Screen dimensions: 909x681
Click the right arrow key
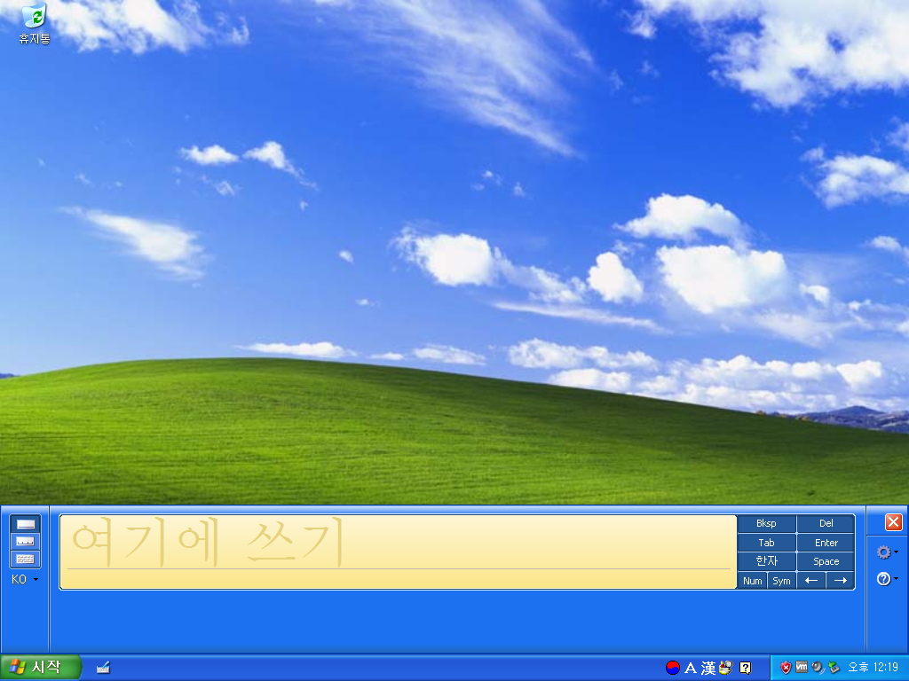pos(841,580)
